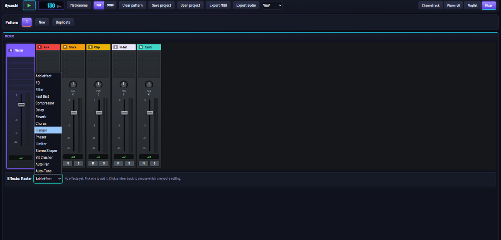Switch to SONG mode
The height and width of the screenshot is (240, 501).
point(110,5)
